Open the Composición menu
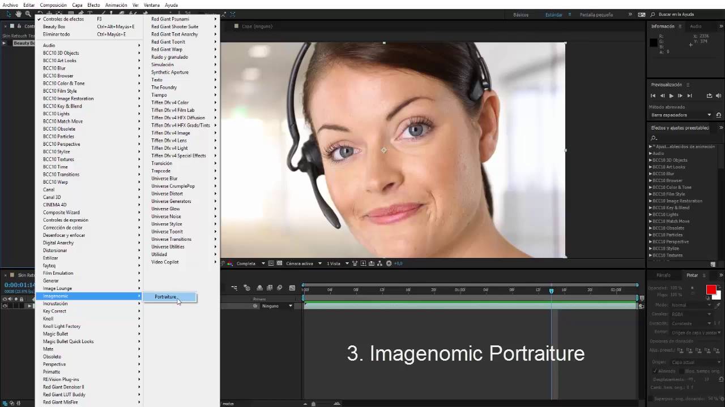The height and width of the screenshot is (407, 725). pos(53,5)
